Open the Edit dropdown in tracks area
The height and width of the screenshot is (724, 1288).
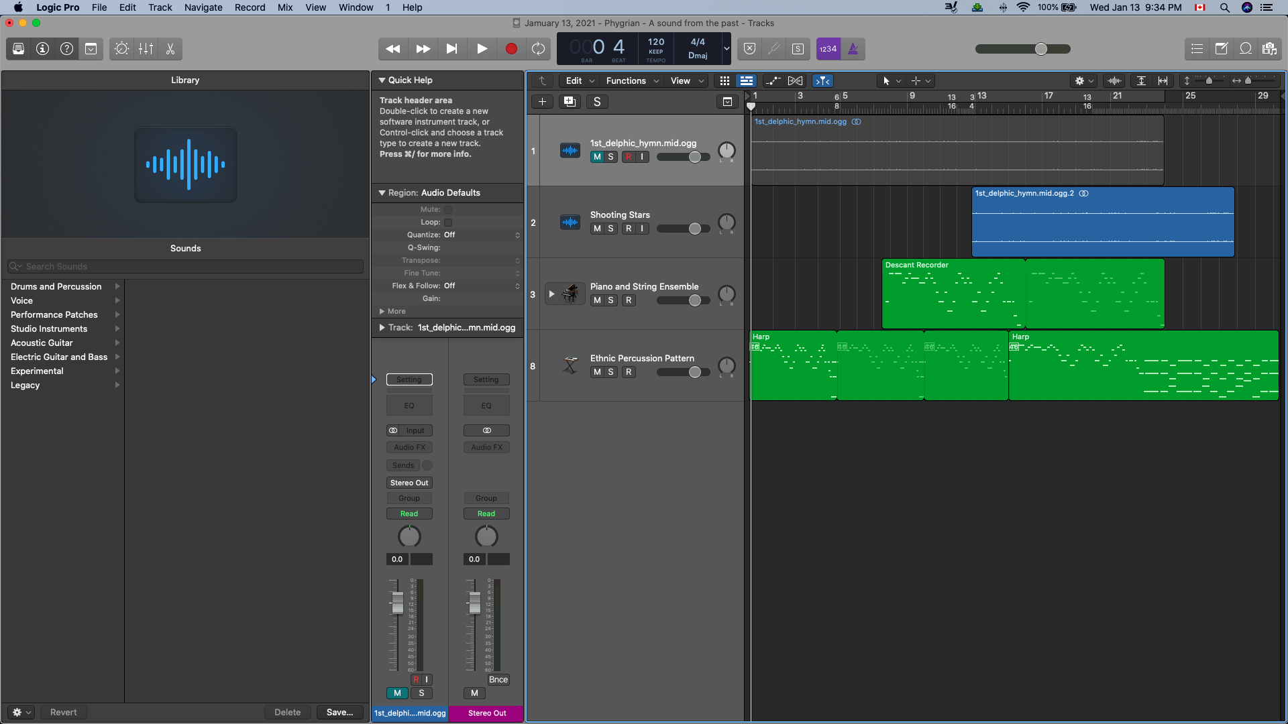(580, 81)
